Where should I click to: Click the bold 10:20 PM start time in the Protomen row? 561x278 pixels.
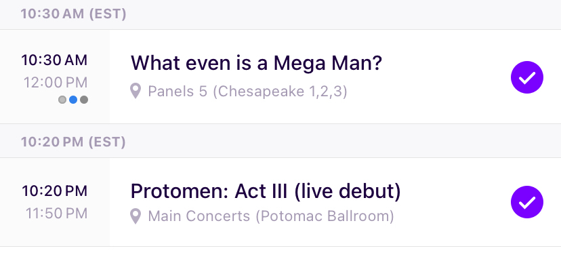pos(54,191)
